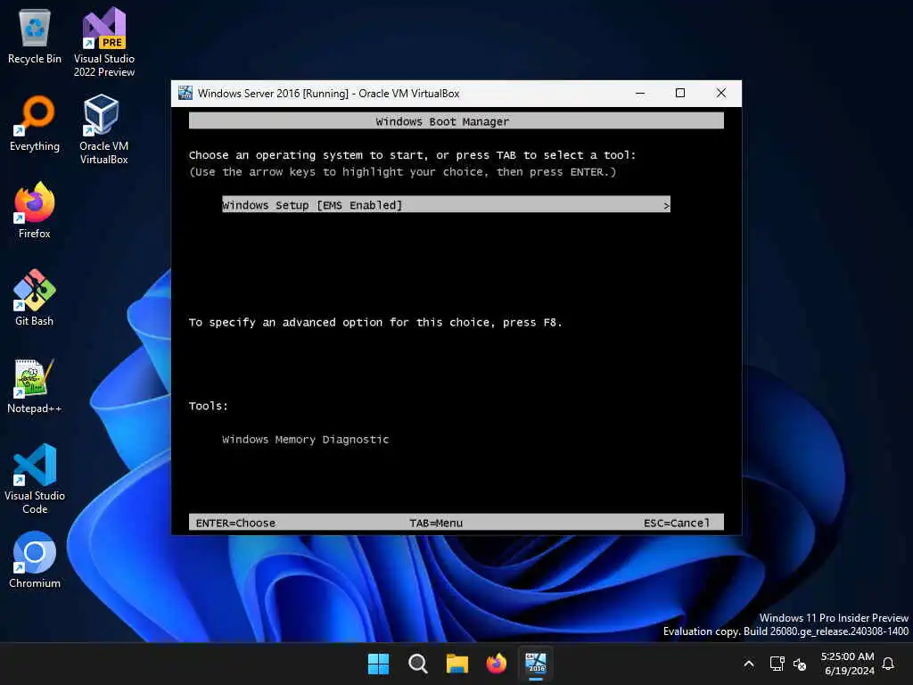The image size is (913, 685).
Task: Launch Visual Studio 2022 Preview shortcut
Action: 104,42
